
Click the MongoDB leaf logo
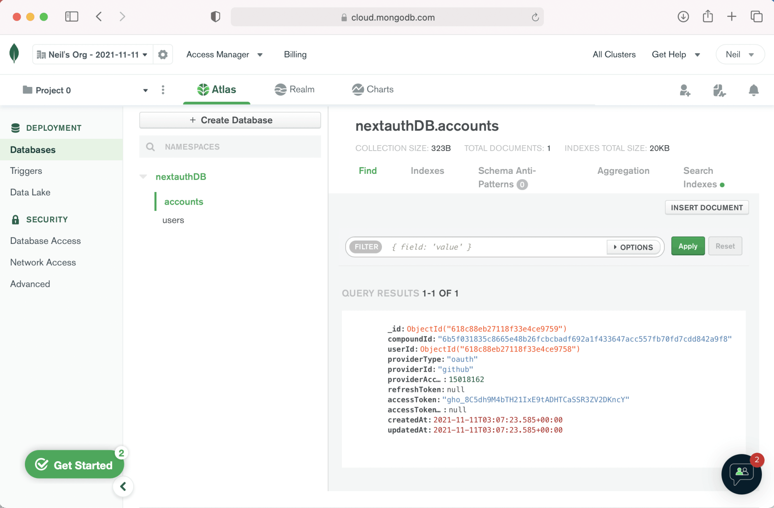[x=14, y=54]
